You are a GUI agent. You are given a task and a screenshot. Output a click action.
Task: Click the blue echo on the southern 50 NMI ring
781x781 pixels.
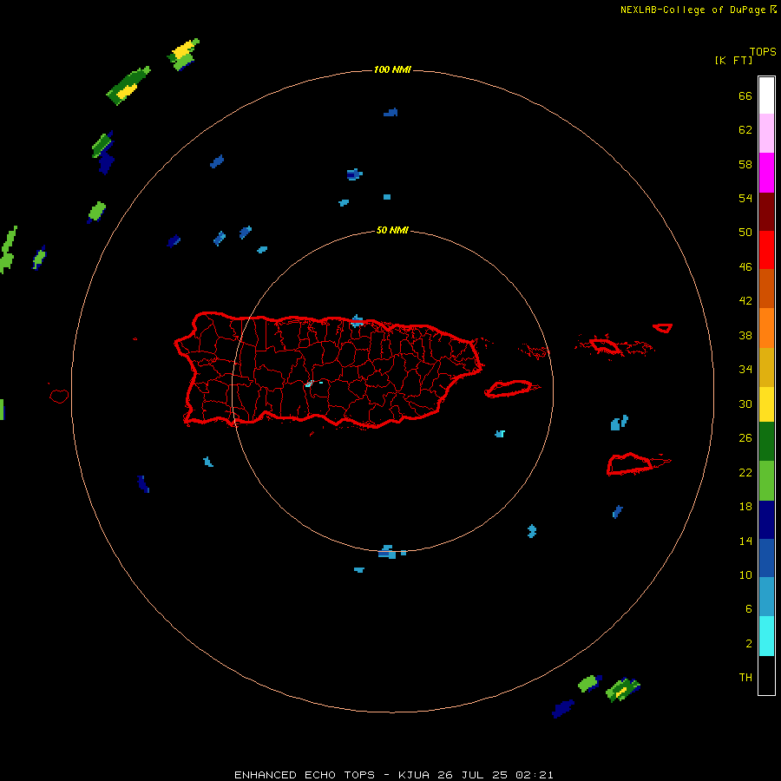388,552
